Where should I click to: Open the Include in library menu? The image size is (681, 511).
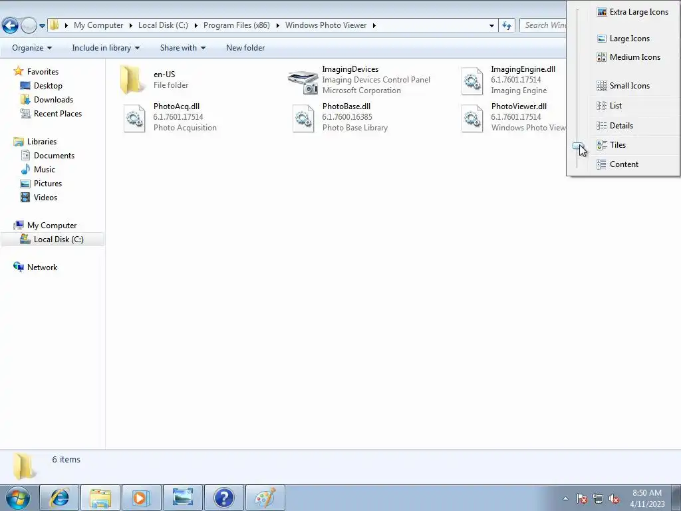pos(106,48)
